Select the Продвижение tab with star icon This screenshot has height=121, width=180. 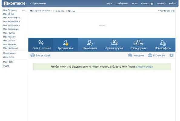(x=65, y=45)
